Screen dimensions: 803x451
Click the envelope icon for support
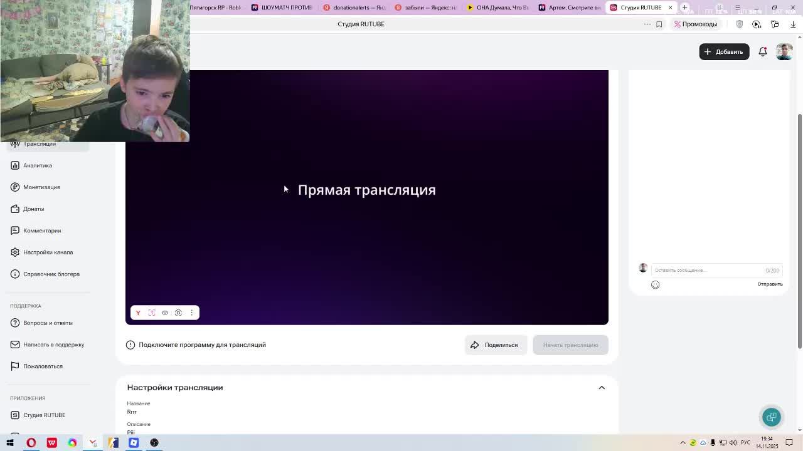[x=14, y=345]
